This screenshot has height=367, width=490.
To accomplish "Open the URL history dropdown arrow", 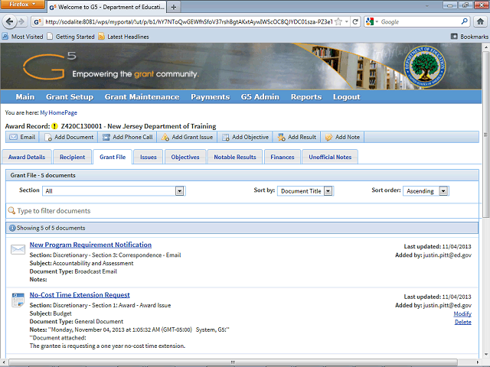I will [x=347, y=21].
